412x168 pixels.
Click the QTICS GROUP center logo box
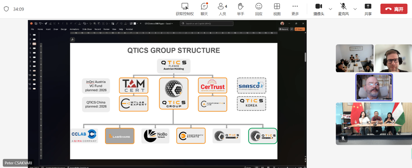coord(174,93)
